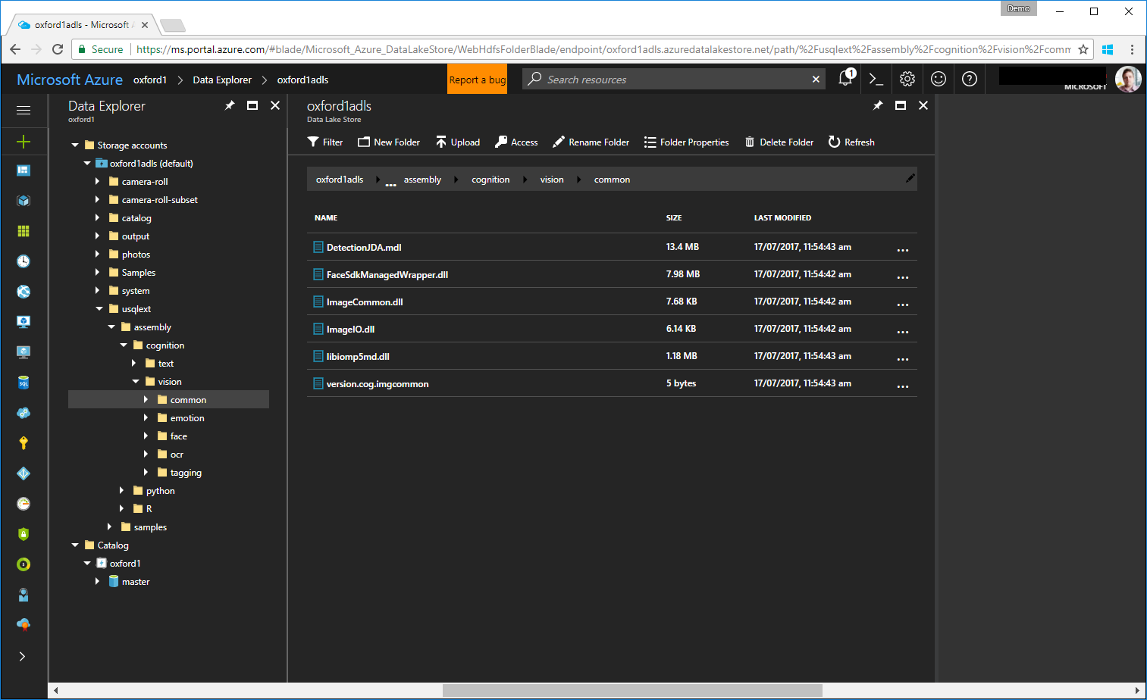The width and height of the screenshot is (1147, 700).
Task: Expand the python folder node
Action: click(121, 490)
